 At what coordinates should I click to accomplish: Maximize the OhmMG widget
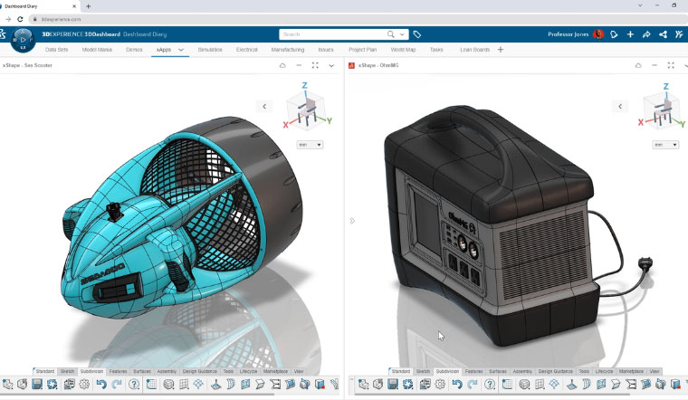click(x=671, y=65)
